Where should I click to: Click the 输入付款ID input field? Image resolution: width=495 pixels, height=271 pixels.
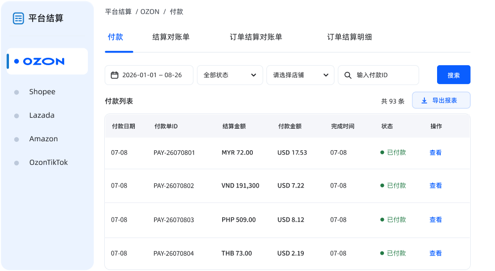[x=378, y=75]
